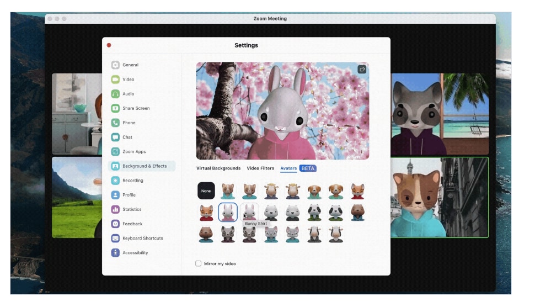Image resolution: width=535 pixels, height=307 pixels.
Task: Select black-white cow avatar in gray hoodie
Action: [x=314, y=234]
